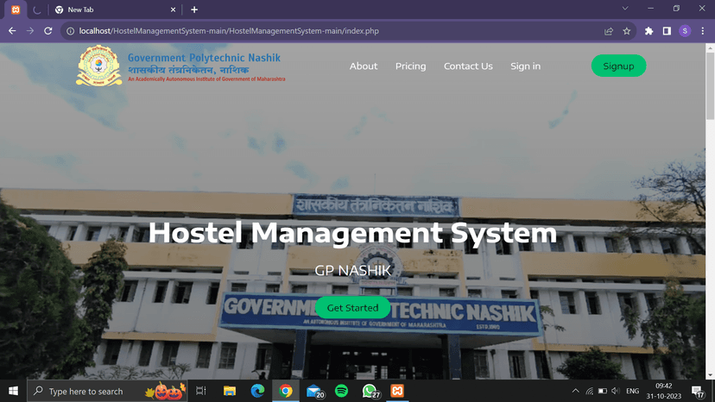Click the address bar URL field

[x=328, y=31]
